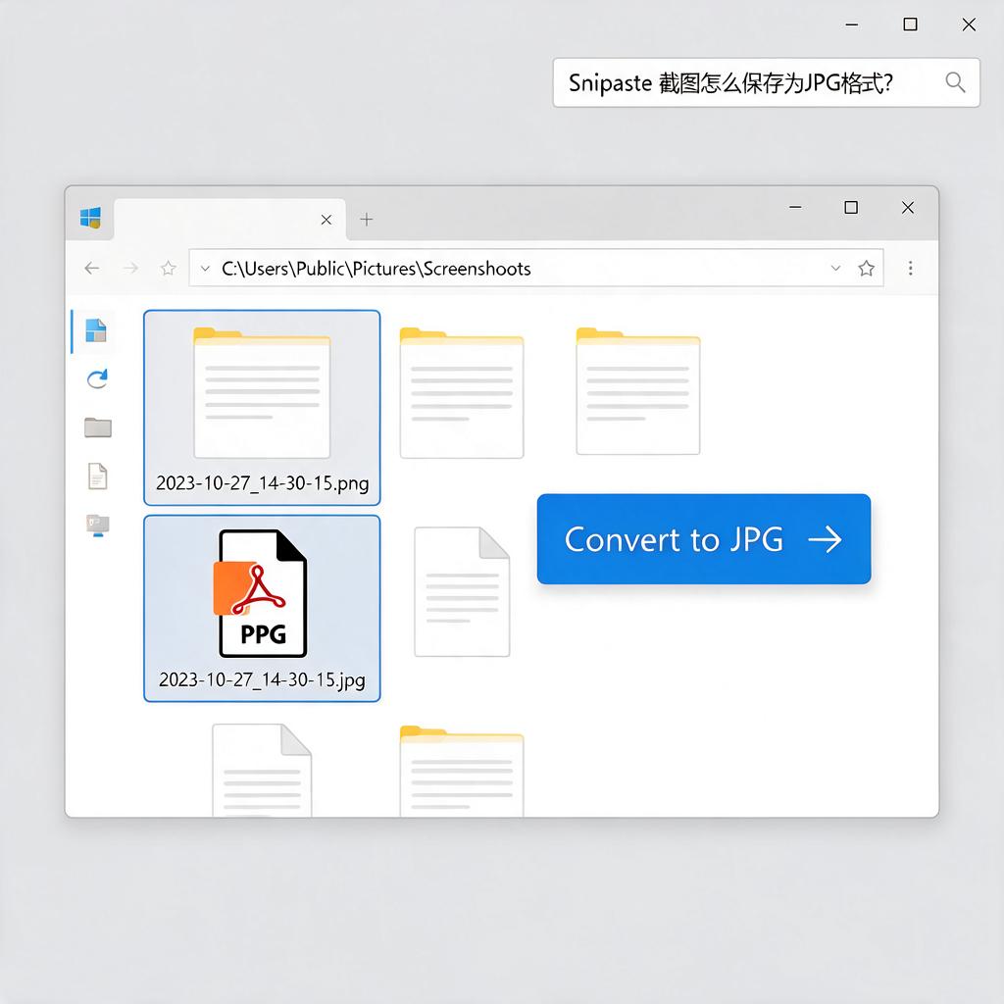
Task: Click star icon beside the forward arrow
Action: [169, 268]
